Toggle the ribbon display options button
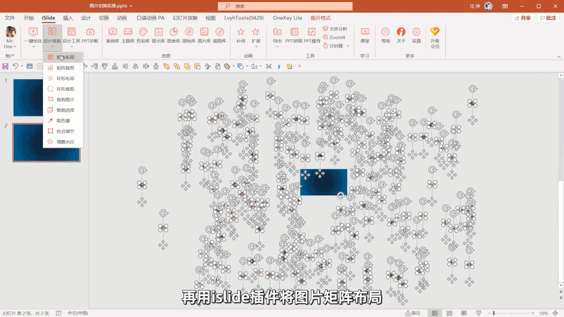 (x=505, y=6)
